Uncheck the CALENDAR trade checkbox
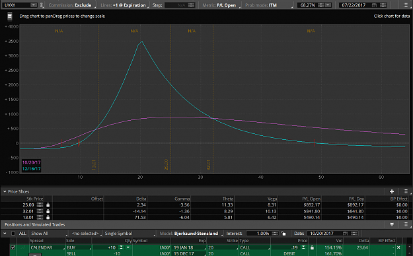The width and height of the screenshot is (413, 256). (x=13, y=247)
